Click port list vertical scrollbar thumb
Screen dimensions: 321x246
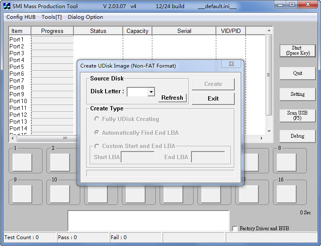pyautogui.click(x=269, y=75)
